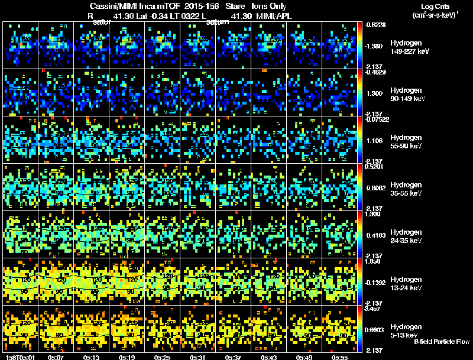Click the 05:31 time label
The width and height of the screenshot is (473, 360).
pyautogui.click(x=197, y=357)
